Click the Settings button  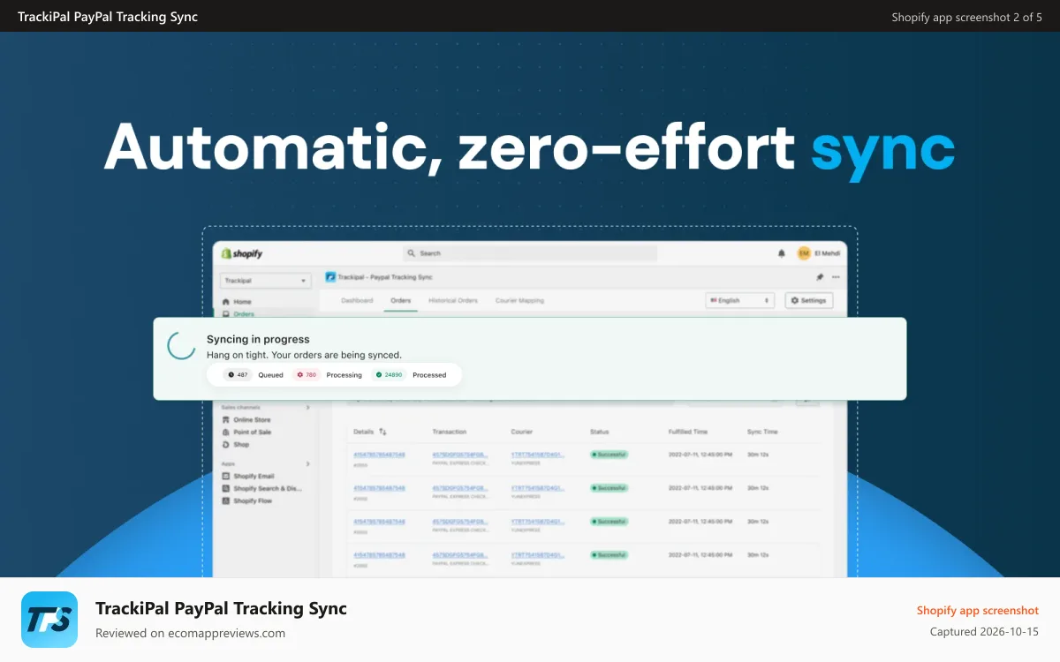click(809, 300)
